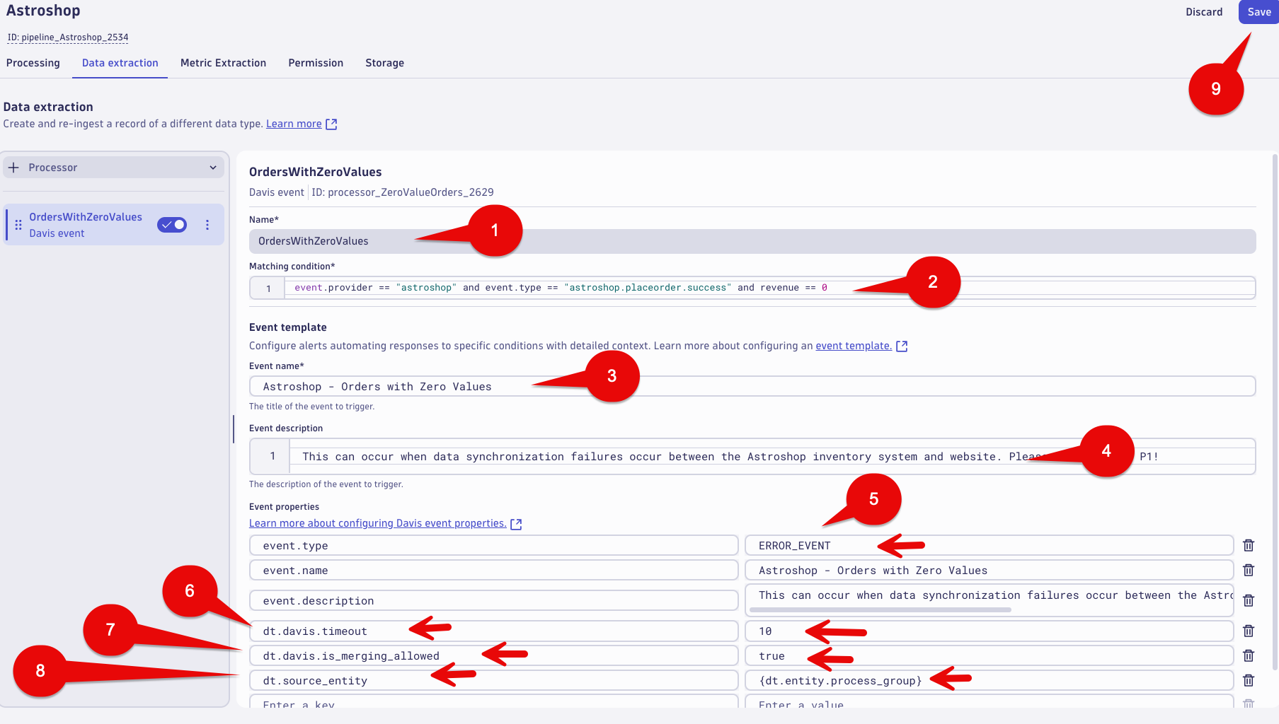Edit the dt.davis.timeout key field
This screenshot has height=724, width=1279.
point(494,631)
